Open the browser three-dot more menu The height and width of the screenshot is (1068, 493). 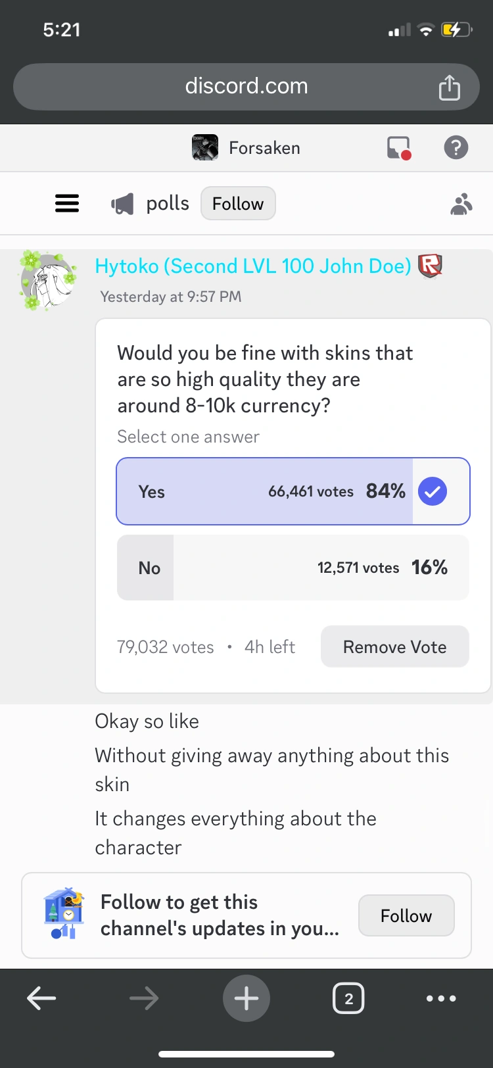click(x=441, y=998)
